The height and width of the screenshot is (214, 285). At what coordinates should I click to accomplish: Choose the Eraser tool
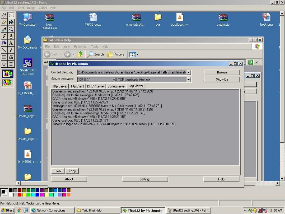tap(4, 22)
